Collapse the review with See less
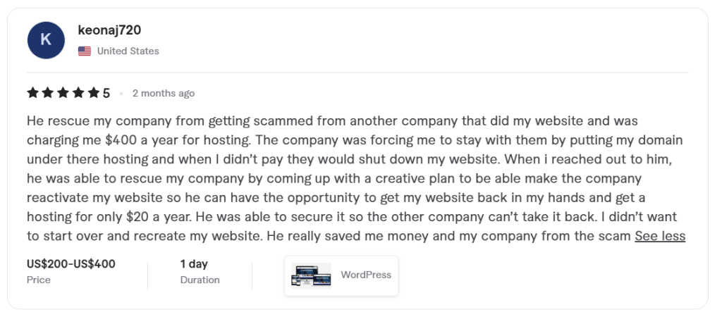The width and height of the screenshot is (722, 312). point(660,236)
